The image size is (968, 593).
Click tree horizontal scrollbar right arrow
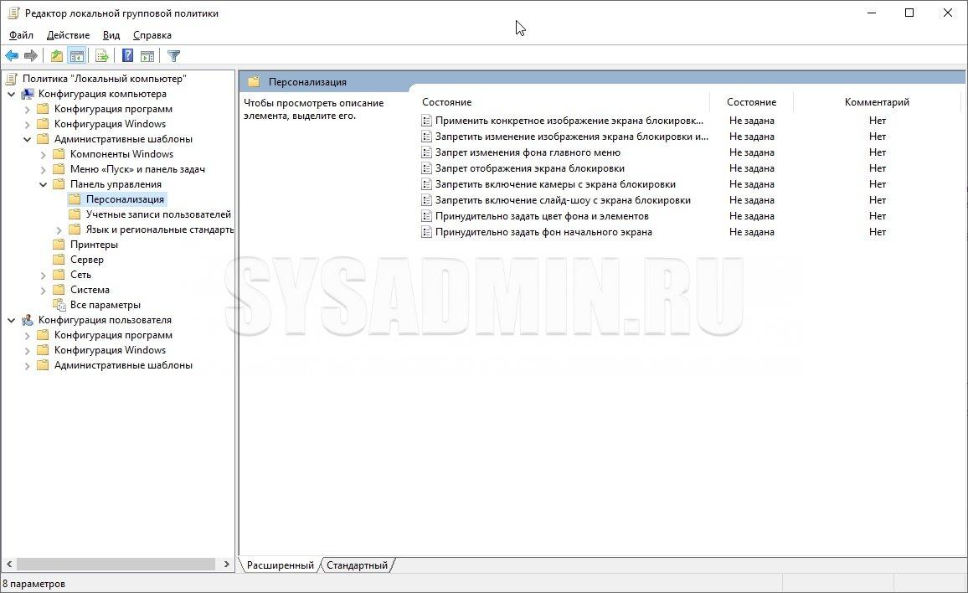(227, 564)
